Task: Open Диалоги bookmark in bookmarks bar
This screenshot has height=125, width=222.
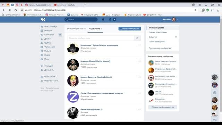Action: coord(73,15)
